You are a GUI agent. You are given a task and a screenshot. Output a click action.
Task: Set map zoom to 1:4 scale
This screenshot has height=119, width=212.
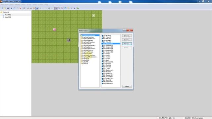click(62, 8)
